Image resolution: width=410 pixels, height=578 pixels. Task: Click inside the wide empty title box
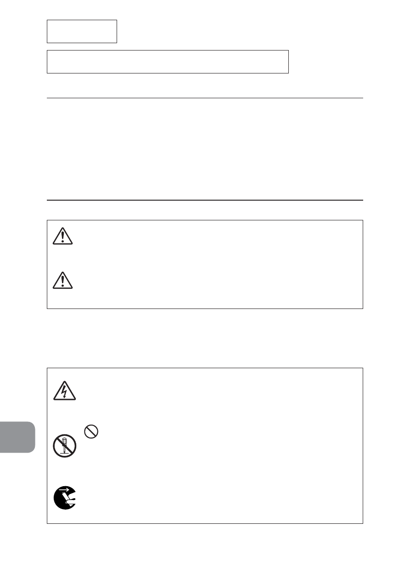pyautogui.click(x=168, y=62)
